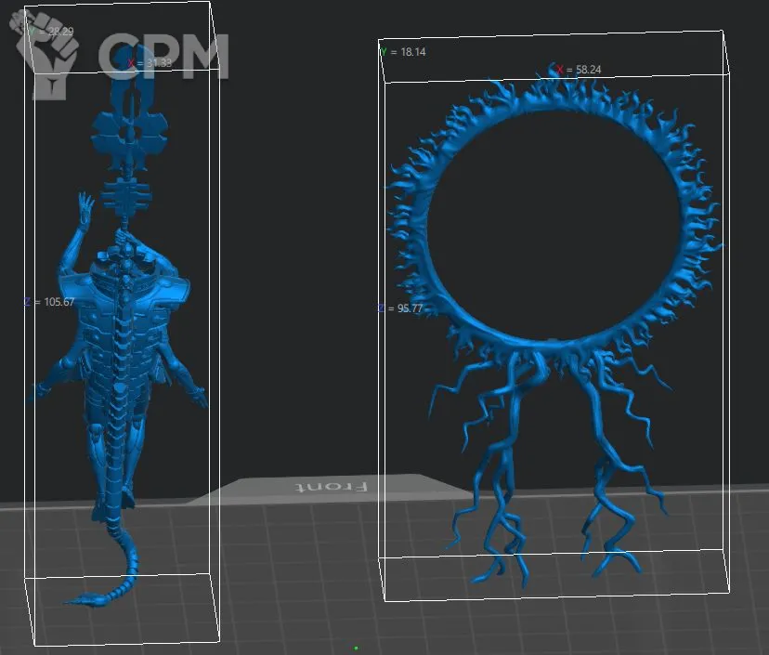This screenshot has width=769, height=655.
Task: Click the Front label on build plate
Action: point(332,486)
